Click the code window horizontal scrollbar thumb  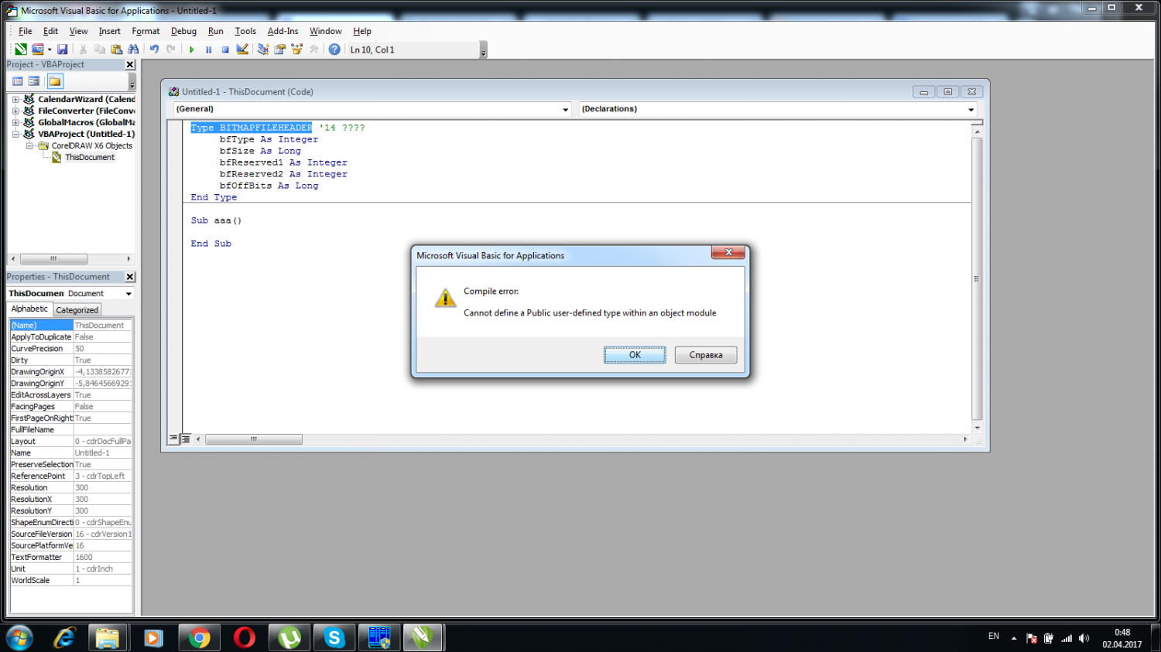pos(254,439)
